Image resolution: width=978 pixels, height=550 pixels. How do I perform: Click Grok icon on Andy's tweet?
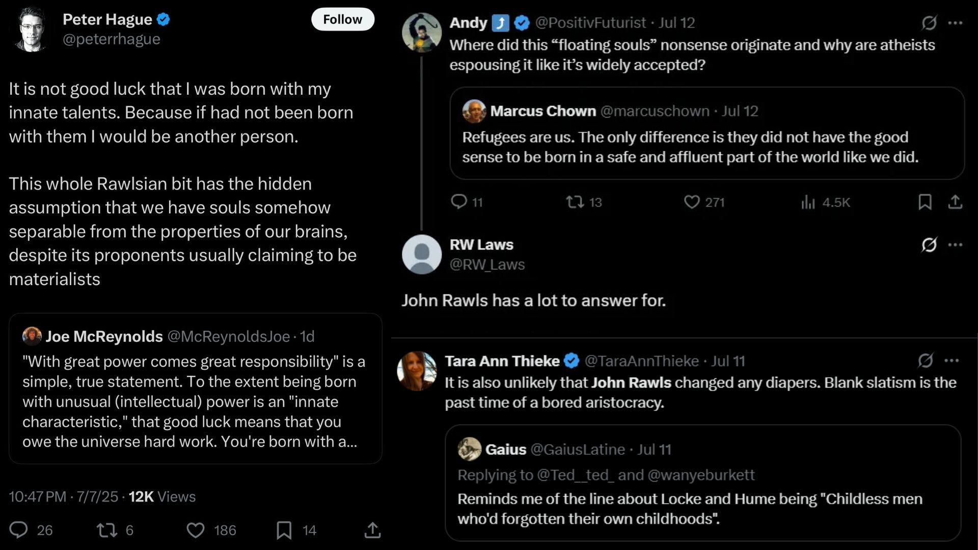pos(929,23)
